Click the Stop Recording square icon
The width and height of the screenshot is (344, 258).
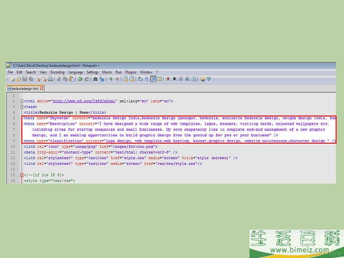pyautogui.click(x=174, y=79)
